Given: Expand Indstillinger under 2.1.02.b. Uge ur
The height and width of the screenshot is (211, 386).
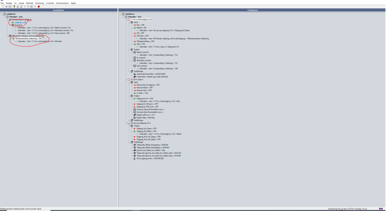Looking at the screenshot, I should [129, 120].
